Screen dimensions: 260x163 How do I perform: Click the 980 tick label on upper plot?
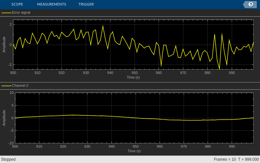(x=207, y=73)
